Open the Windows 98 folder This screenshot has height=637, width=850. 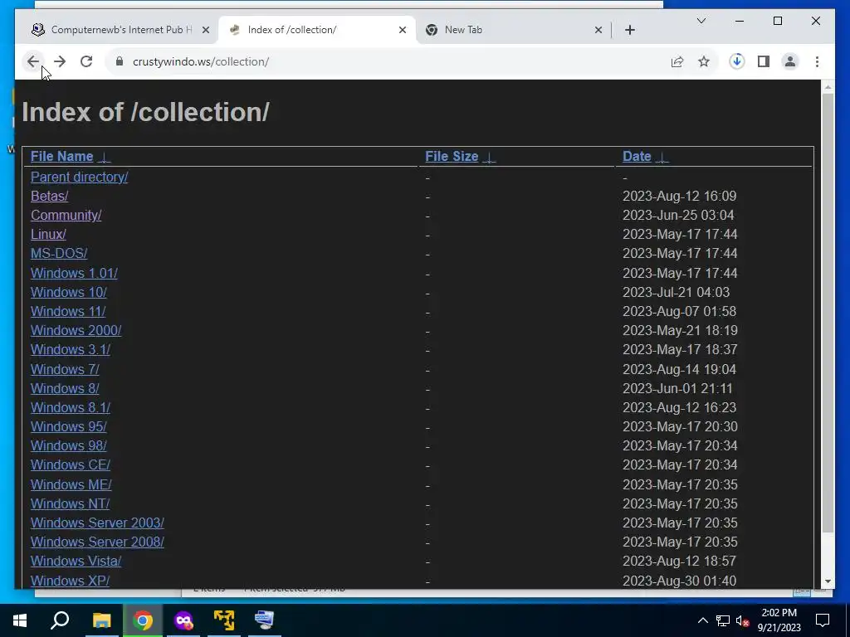(68, 445)
